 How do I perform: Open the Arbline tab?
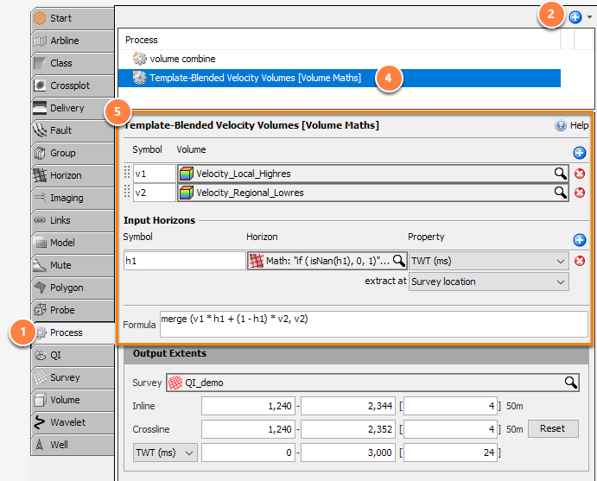coord(73,41)
